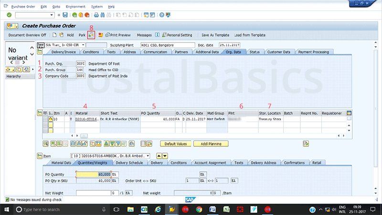Expand the Item selection dropdown
The image size is (382, 215).
(x=148, y=156)
